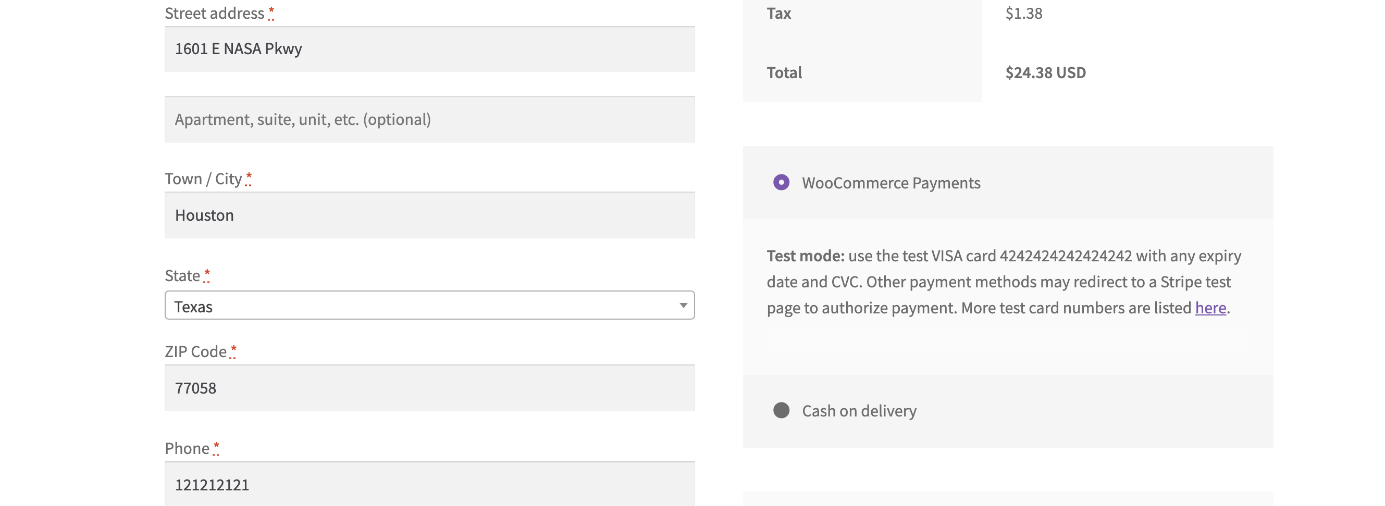Select the Town / City field showing Houston
The image size is (1385, 506).
pyautogui.click(x=430, y=215)
